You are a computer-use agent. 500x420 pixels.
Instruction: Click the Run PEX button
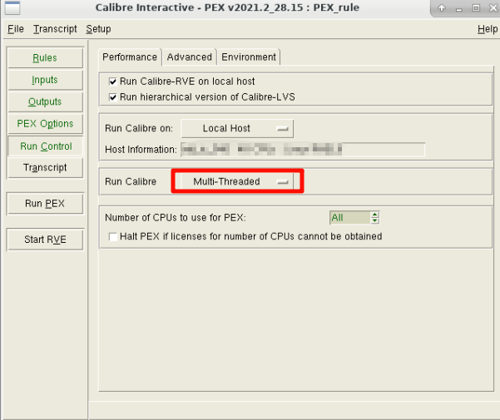(x=45, y=203)
